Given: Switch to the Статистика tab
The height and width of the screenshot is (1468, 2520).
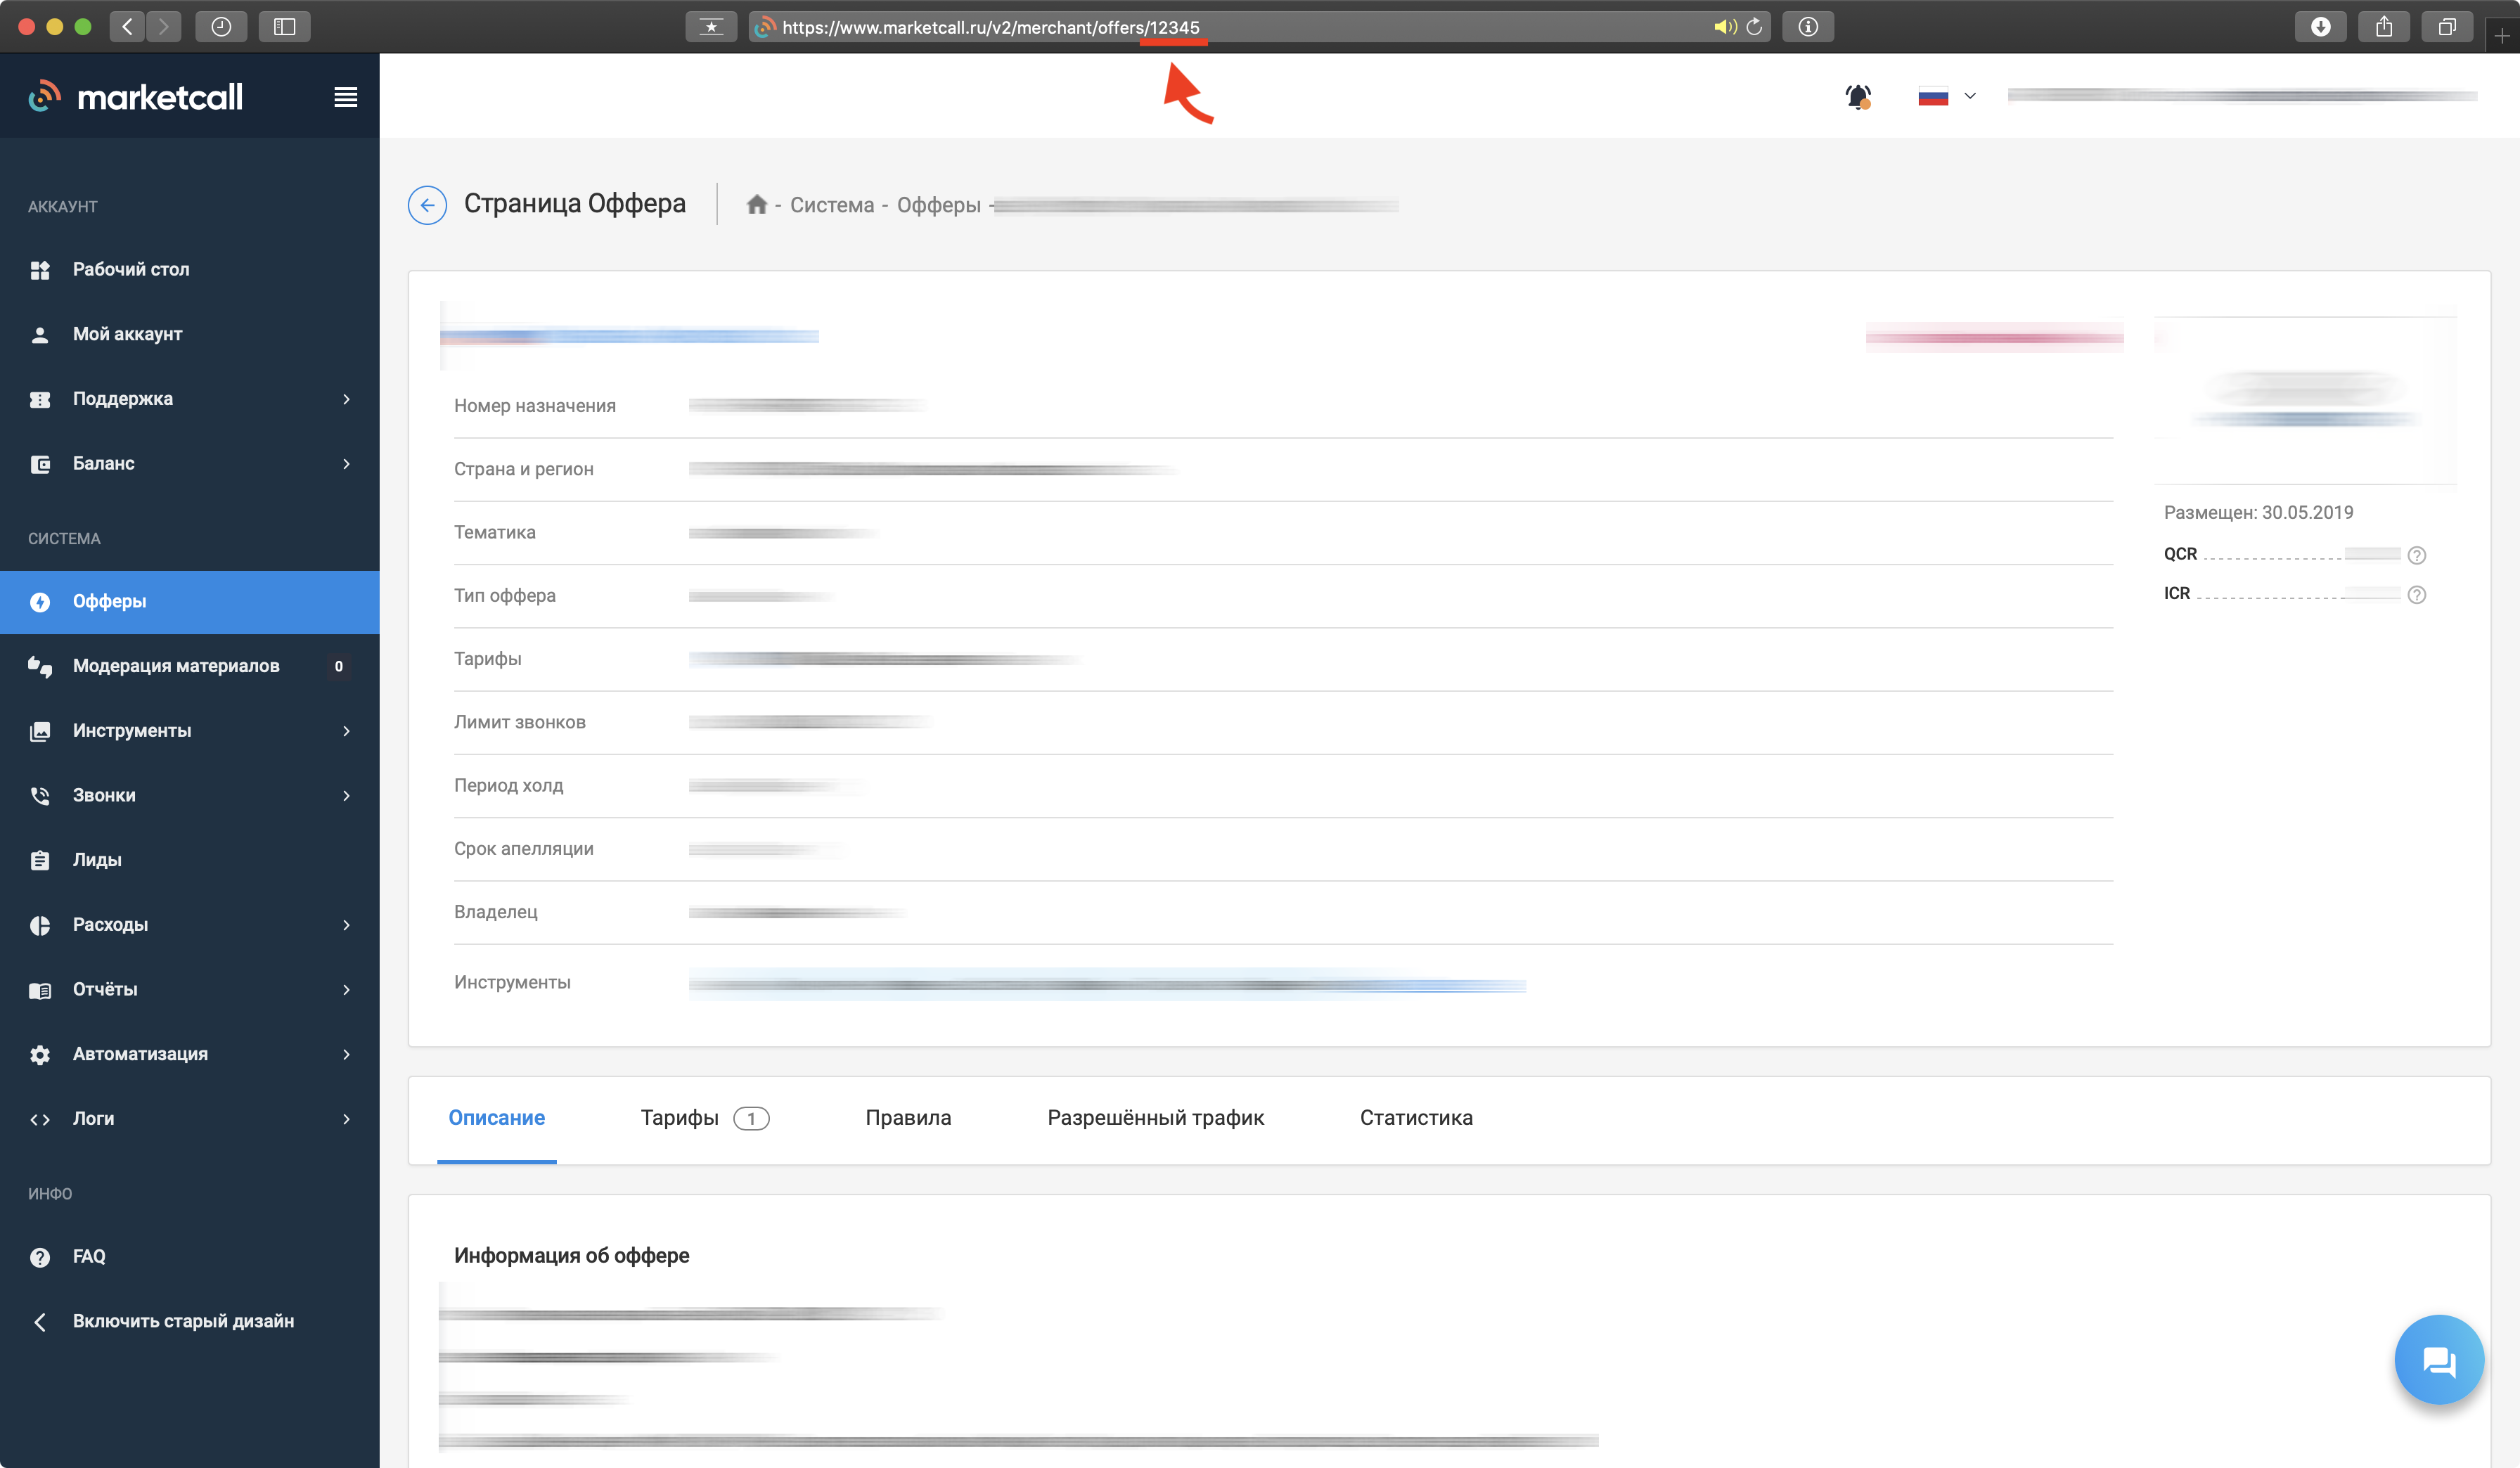Looking at the screenshot, I should click(x=1416, y=1118).
